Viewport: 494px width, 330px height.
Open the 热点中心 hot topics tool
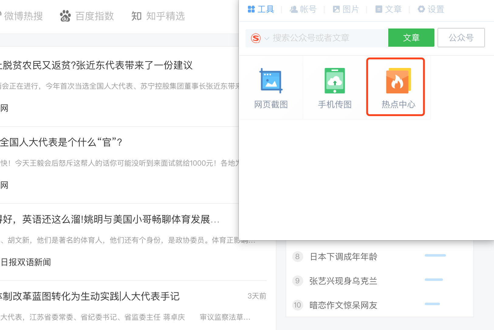click(398, 88)
